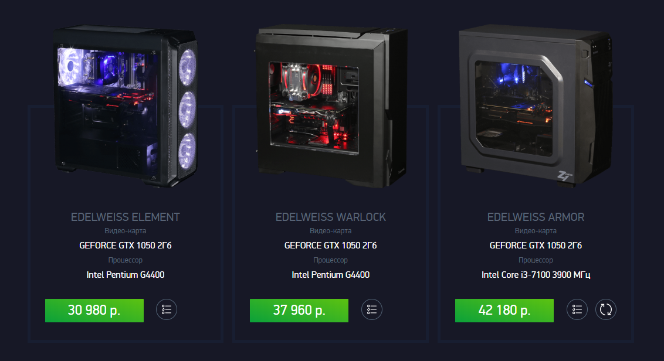Open the Edelweiss Element specs list icon

pyautogui.click(x=167, y=309)
